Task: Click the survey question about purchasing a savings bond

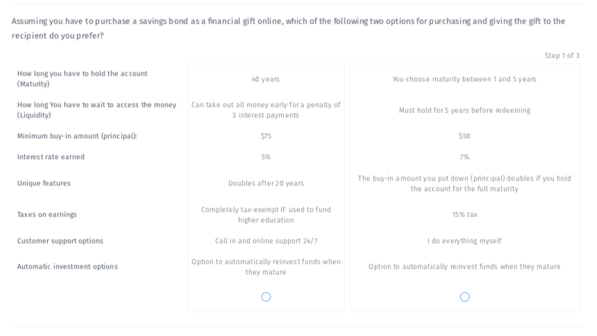Action: 288,28
